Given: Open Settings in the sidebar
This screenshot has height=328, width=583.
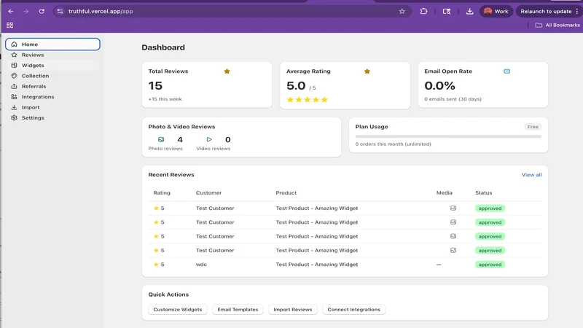Looking at the screenshot, I should pyautogui.click(x=52, y=117).
